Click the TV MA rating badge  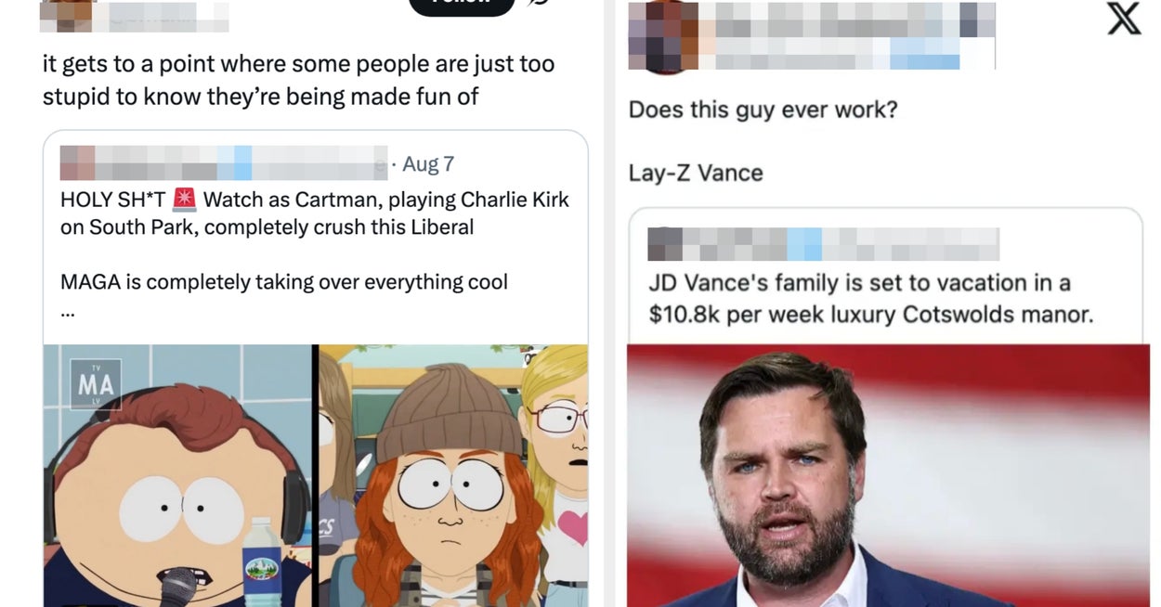(x=96, y=384)
